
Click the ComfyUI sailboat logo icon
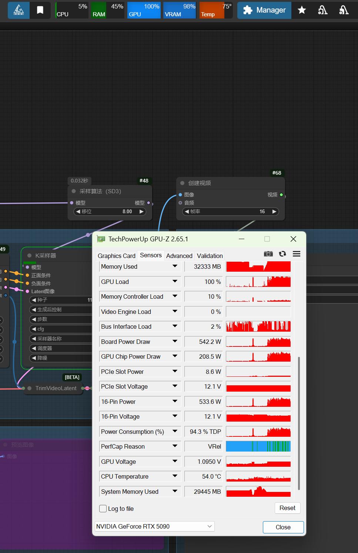click(x=19, y=10)
